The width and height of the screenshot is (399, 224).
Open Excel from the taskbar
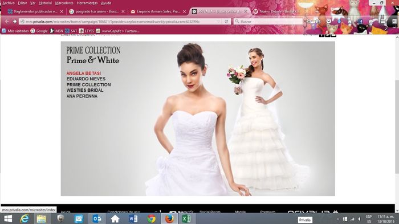coord(187,219)
